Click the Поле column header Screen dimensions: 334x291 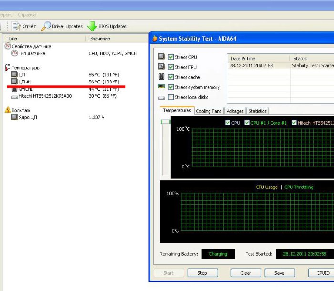(44, 38)
